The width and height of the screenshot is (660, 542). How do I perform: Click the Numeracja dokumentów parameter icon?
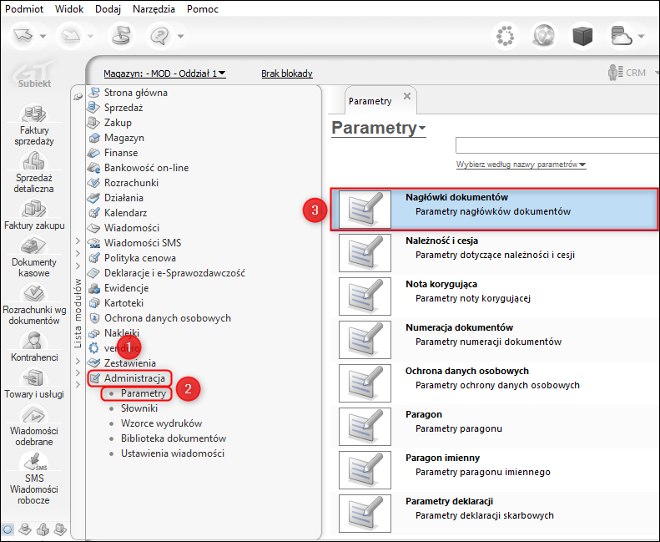tap(365, 339)
